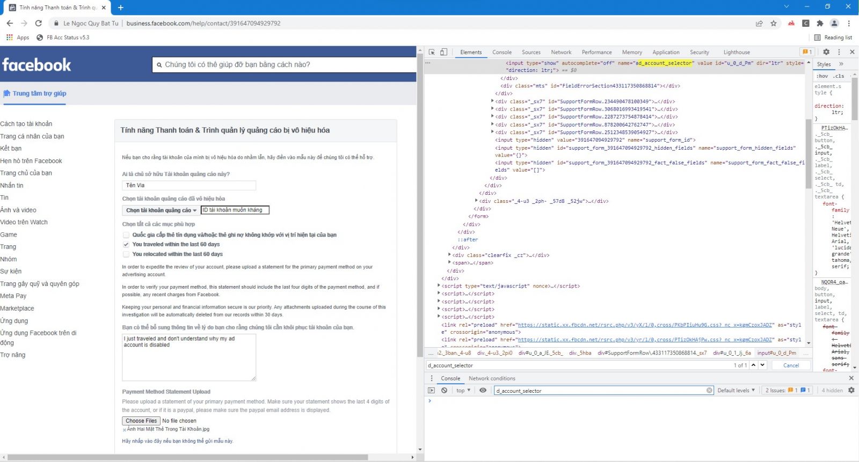This screenshot has width=859, height=462.
Task: Remove the attached file Ảnh Hai Mặt Thẻ
Action: click(x=125, y=430)
